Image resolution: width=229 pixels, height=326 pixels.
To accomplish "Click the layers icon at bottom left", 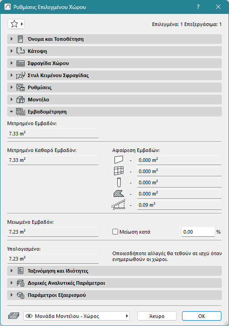I will (14, 316).
